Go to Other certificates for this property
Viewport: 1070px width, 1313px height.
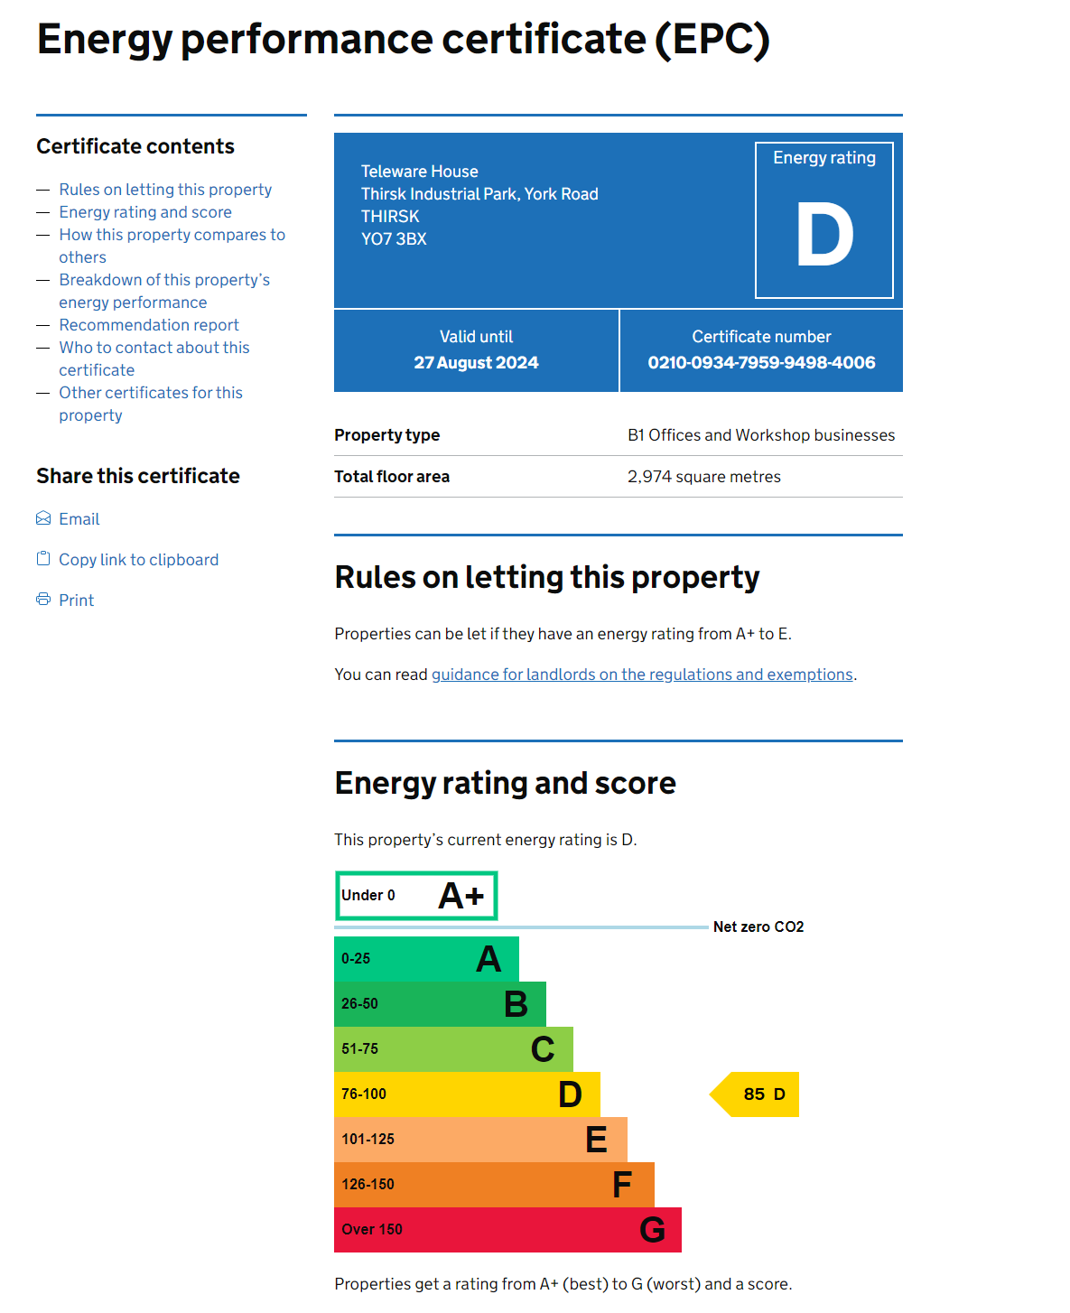tap(151, 394)
